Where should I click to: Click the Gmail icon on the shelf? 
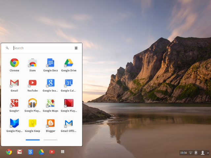(x=20, y=152)
